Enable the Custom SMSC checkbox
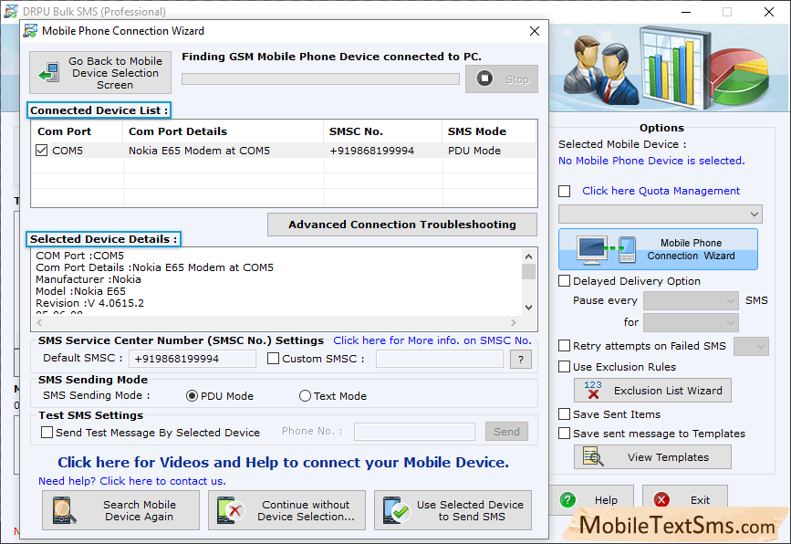 (x=273, y=359)
